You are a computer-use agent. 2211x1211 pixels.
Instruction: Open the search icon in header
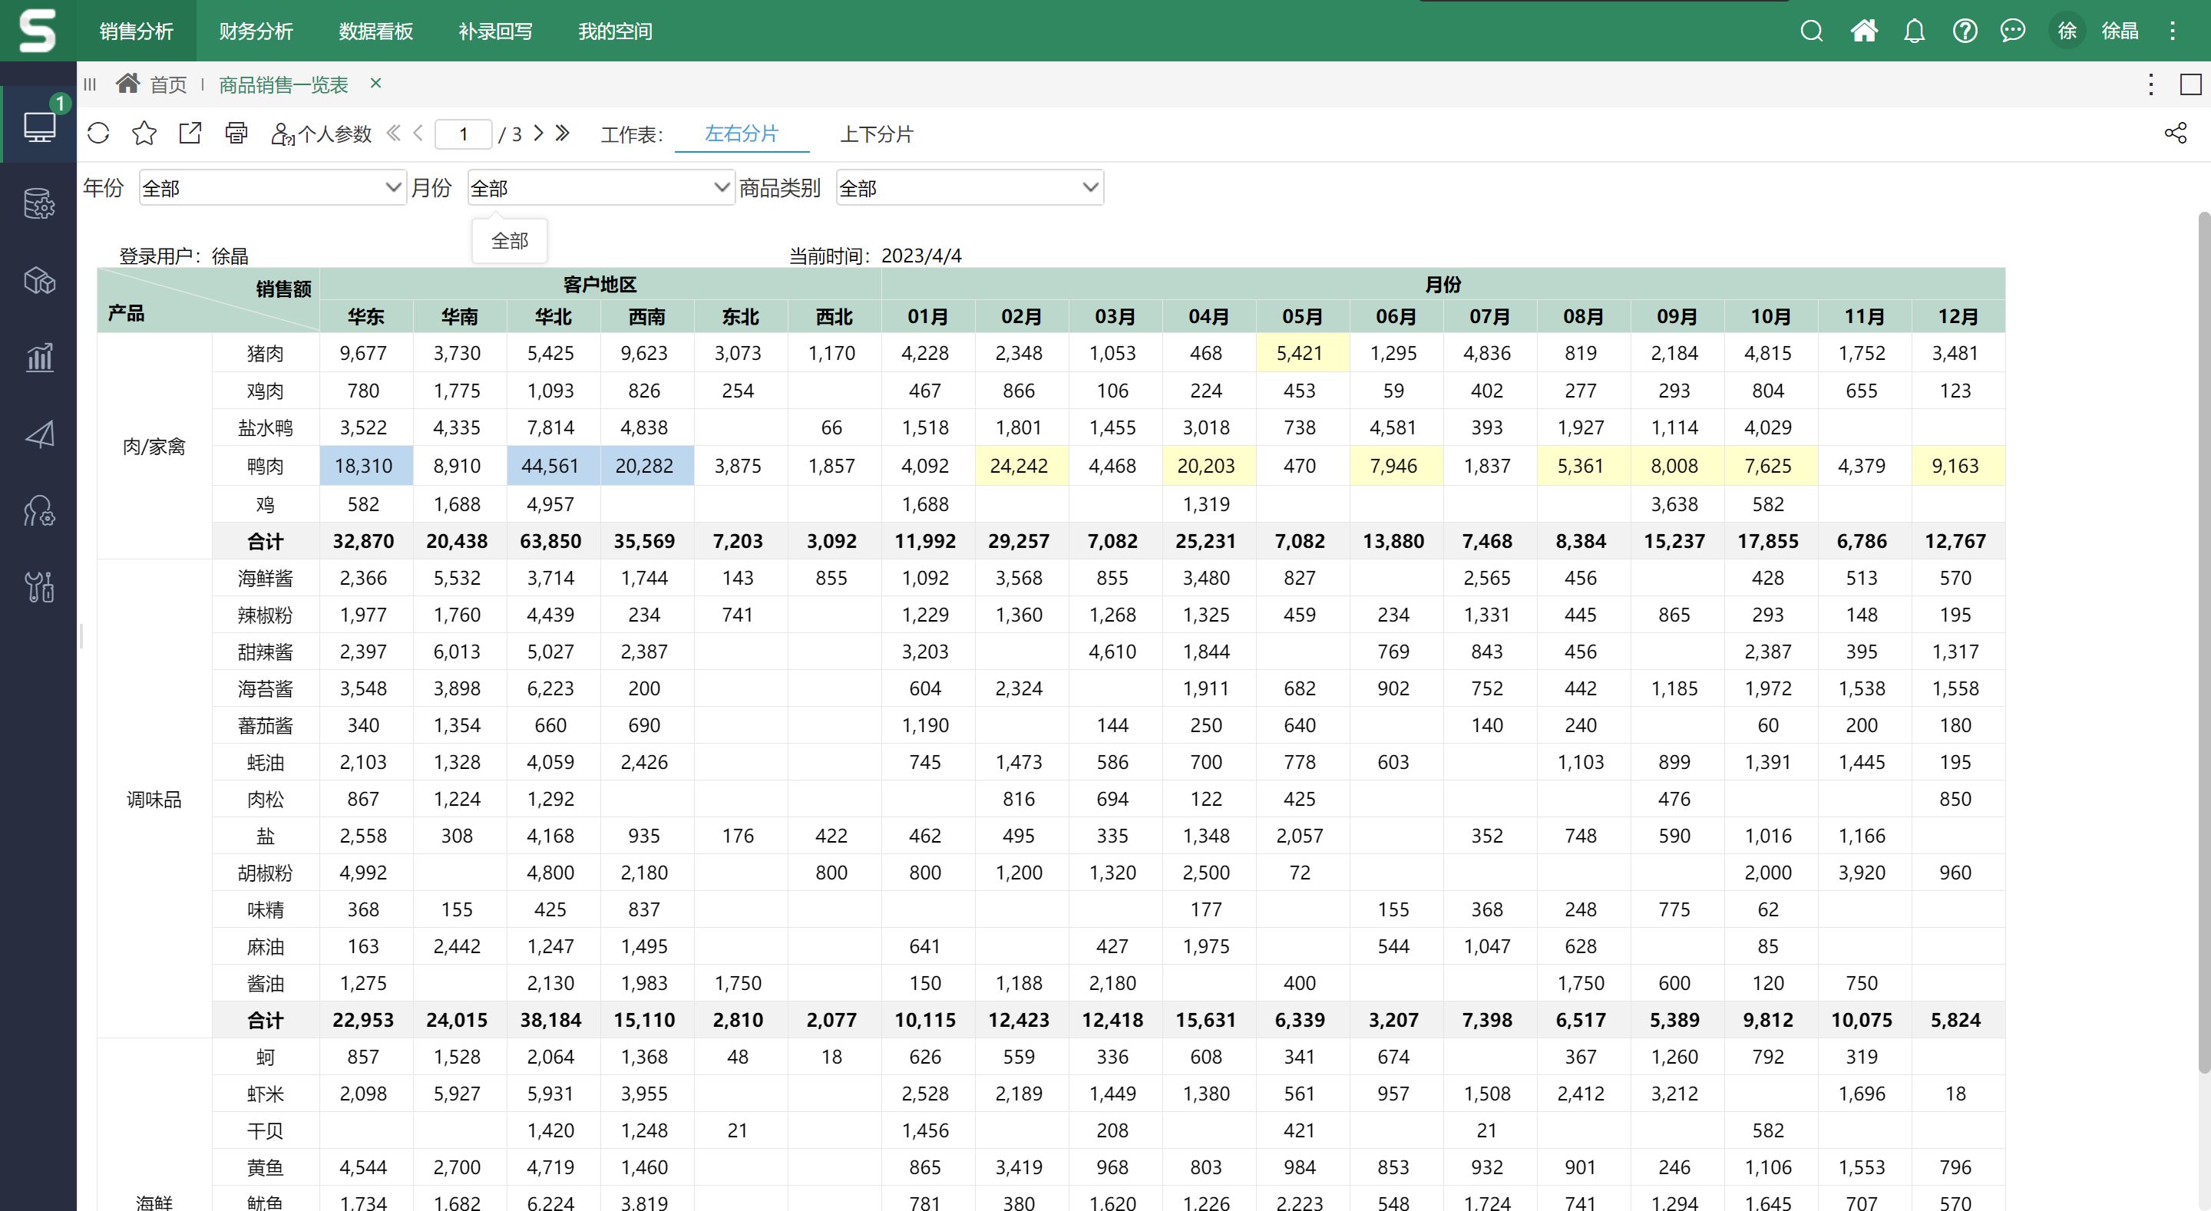1811,31
